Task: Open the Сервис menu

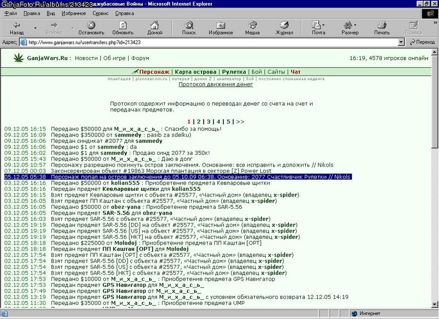Action: coord(100,14)
